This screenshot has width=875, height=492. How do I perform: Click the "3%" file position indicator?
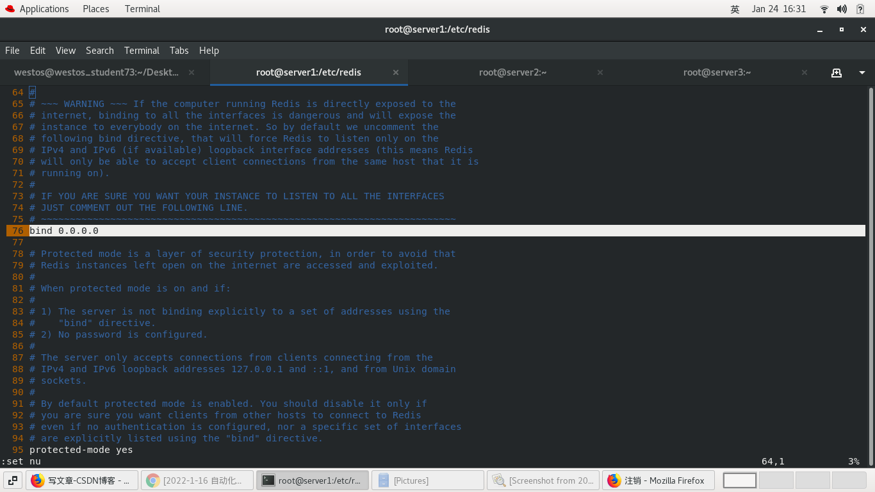853,461
